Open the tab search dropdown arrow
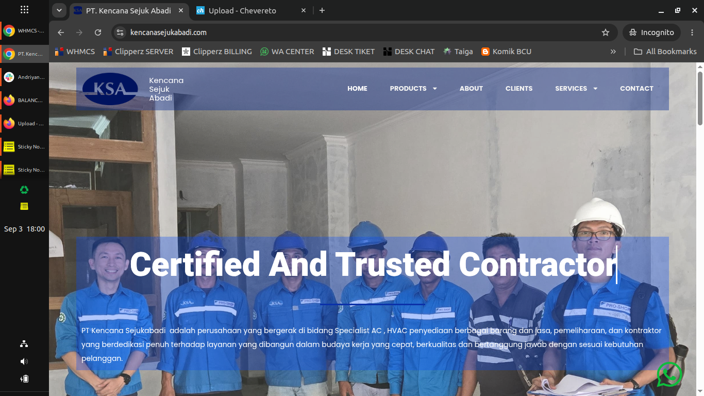The height and width of the screenshot is (396, 704). [59, 10]
